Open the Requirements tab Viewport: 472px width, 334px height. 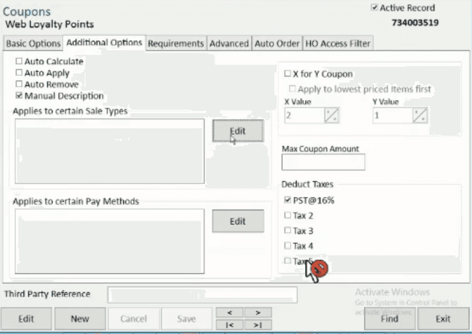click(175, 44)
